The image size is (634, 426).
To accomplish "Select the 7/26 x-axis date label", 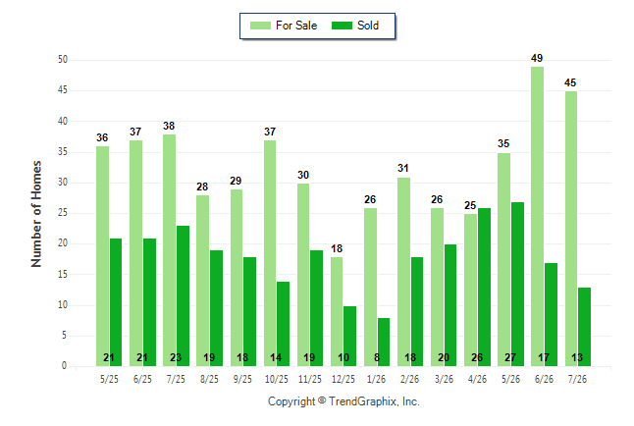I will pyautogui.click(x=577, y=379).
